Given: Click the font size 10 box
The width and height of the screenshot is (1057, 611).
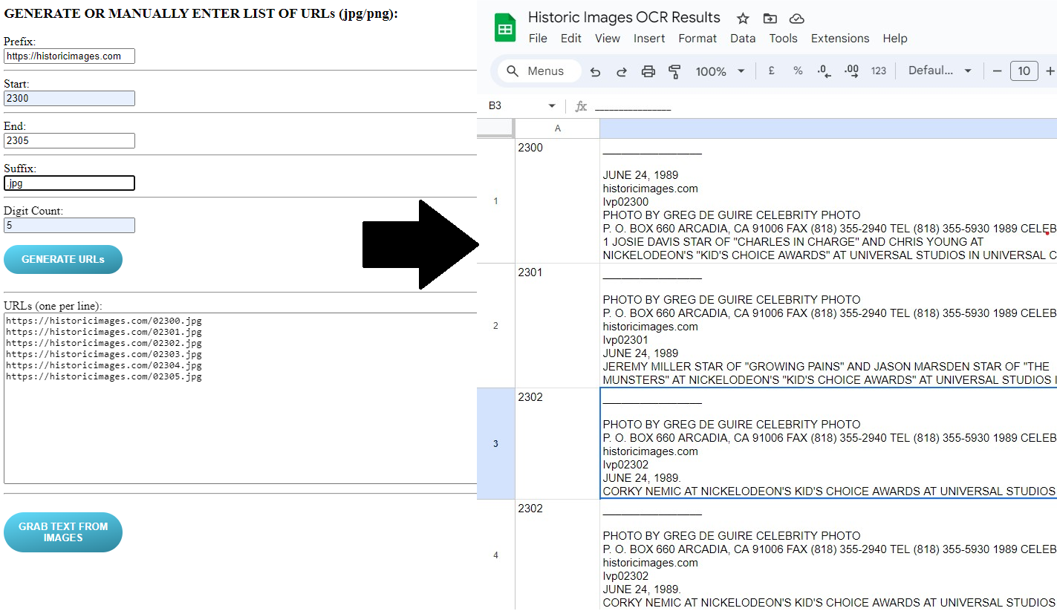Looking at the screenshot, I should (x=1024, y=71).
